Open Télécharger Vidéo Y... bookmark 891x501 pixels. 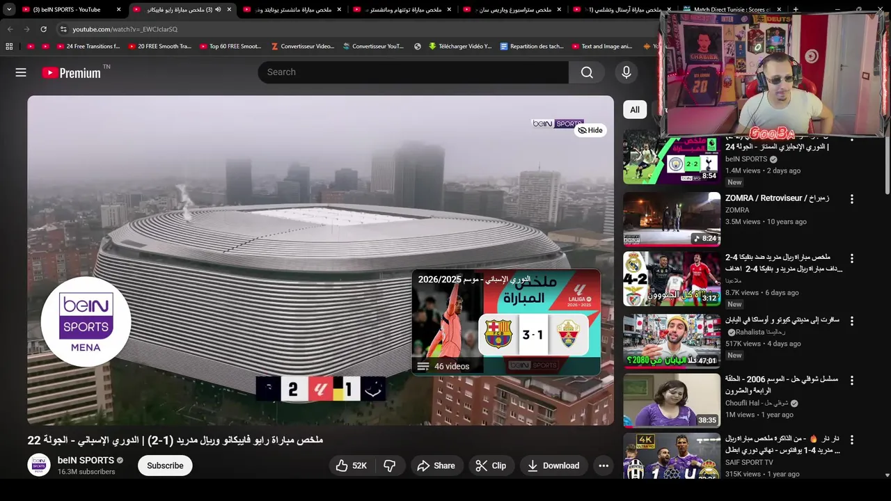(x=460, y=47)
